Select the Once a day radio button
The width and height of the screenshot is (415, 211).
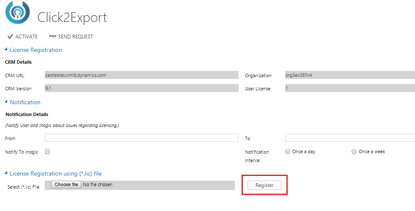pos(288,151)
